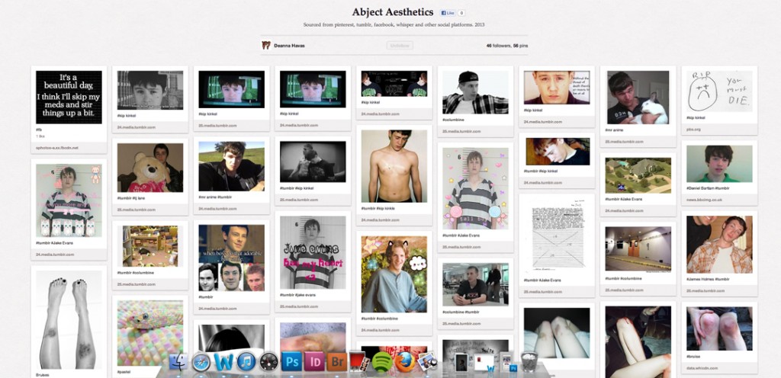The height and width of the screenshot is (378, 781).
Task: Open the "It's a beautiful day" pin
Action: [x=69, y=97]
